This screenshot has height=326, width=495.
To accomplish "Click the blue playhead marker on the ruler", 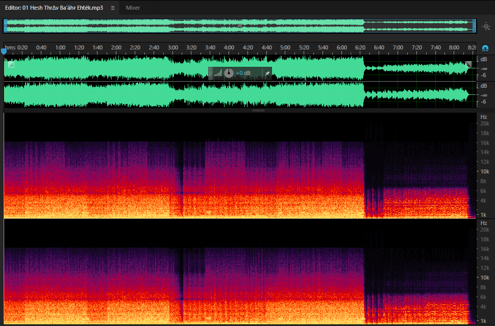I will click(x=4, y=51).
